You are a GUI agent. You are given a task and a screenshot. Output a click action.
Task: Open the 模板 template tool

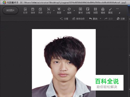coord(103,11)
